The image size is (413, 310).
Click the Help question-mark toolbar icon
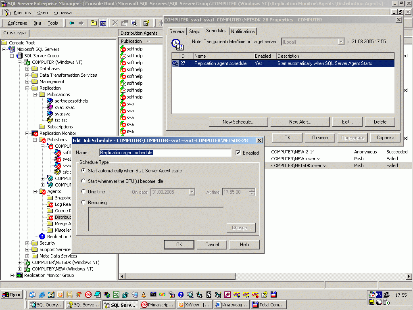(146, 23)
